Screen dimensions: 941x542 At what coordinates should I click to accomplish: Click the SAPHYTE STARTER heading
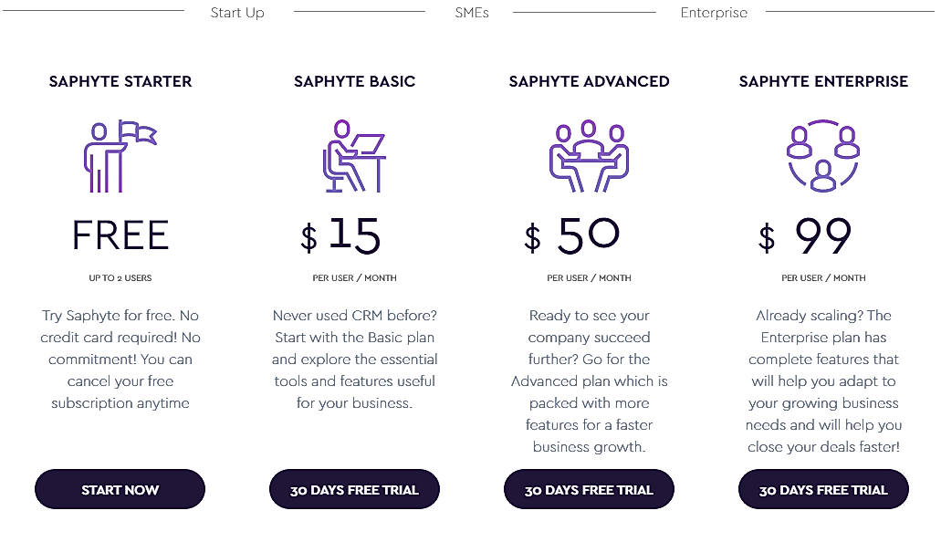point(120,81)
